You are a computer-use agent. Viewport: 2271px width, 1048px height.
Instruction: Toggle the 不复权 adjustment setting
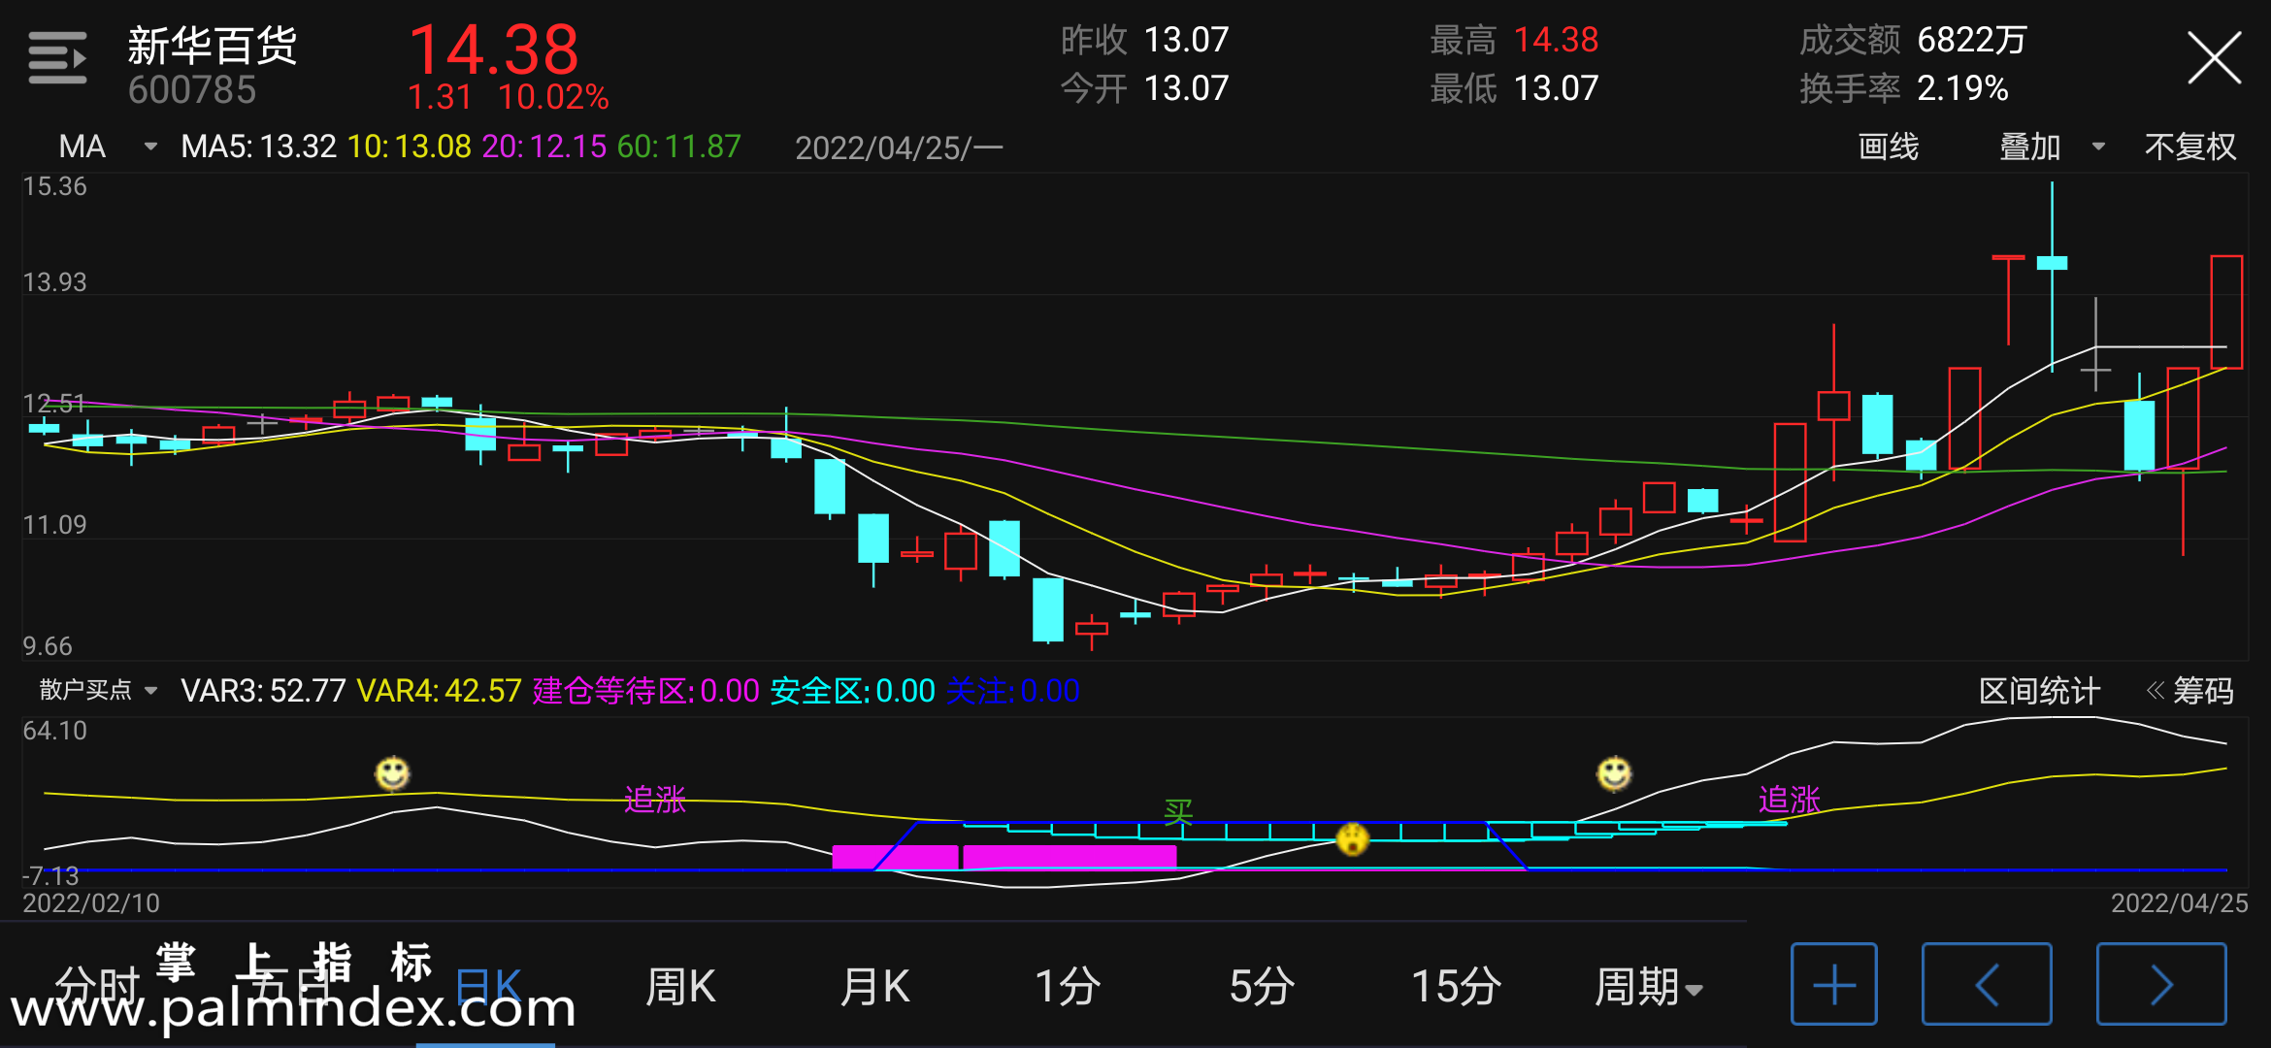click(2189, 147)
